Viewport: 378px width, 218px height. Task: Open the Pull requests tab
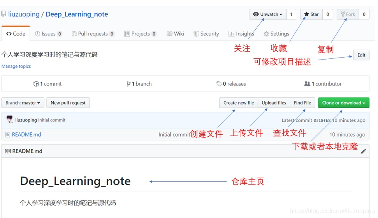click(x=93, y=34)
